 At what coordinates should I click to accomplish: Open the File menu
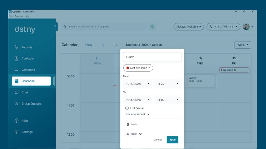(11, 16)
